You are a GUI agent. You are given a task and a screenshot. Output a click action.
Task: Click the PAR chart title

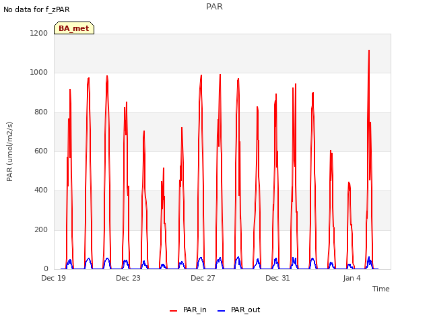[214, 7]
